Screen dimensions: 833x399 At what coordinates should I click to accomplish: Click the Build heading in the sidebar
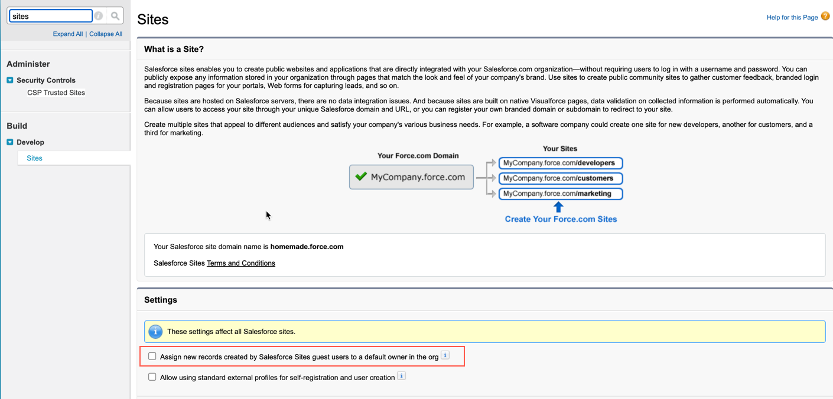click(17, 126)
